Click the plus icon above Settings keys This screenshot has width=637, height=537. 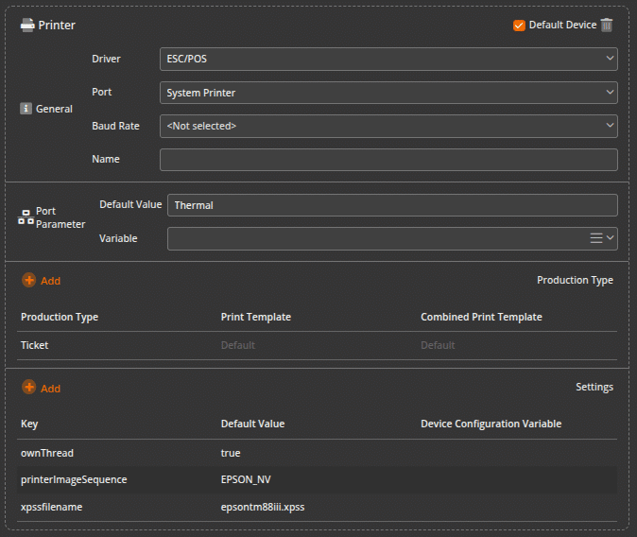pyautogui.click(x=29, y=388)
